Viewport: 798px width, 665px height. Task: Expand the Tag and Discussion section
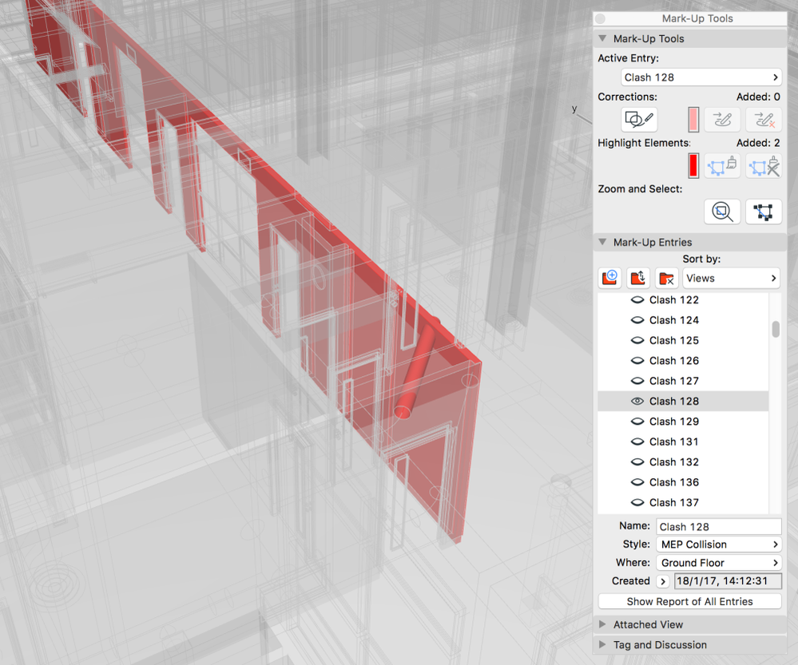coord(602,645)
